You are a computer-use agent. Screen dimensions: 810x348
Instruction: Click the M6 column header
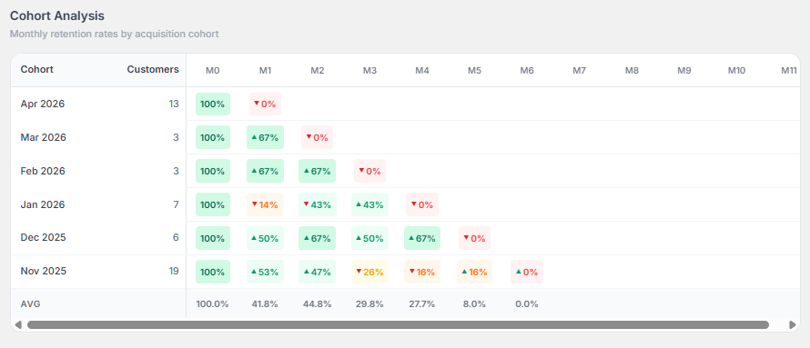(527, 70)
